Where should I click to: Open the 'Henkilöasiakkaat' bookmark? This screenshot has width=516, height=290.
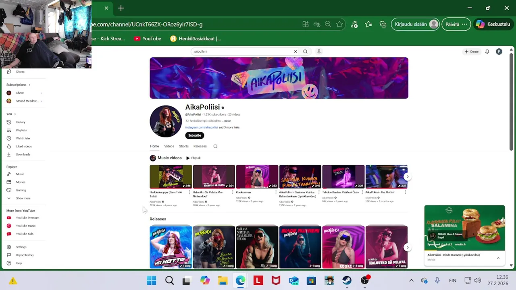[196, 39]
